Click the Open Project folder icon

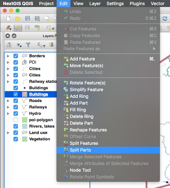[x=18, y=19]
